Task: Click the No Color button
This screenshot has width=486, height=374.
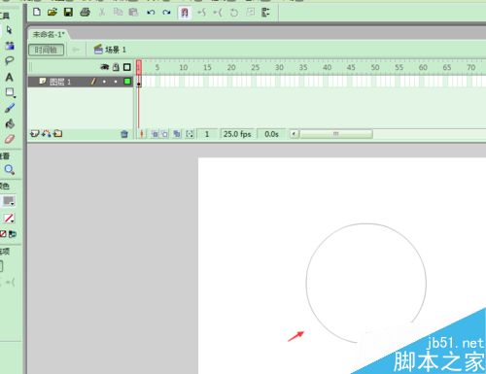Action: tap(3, 234)
